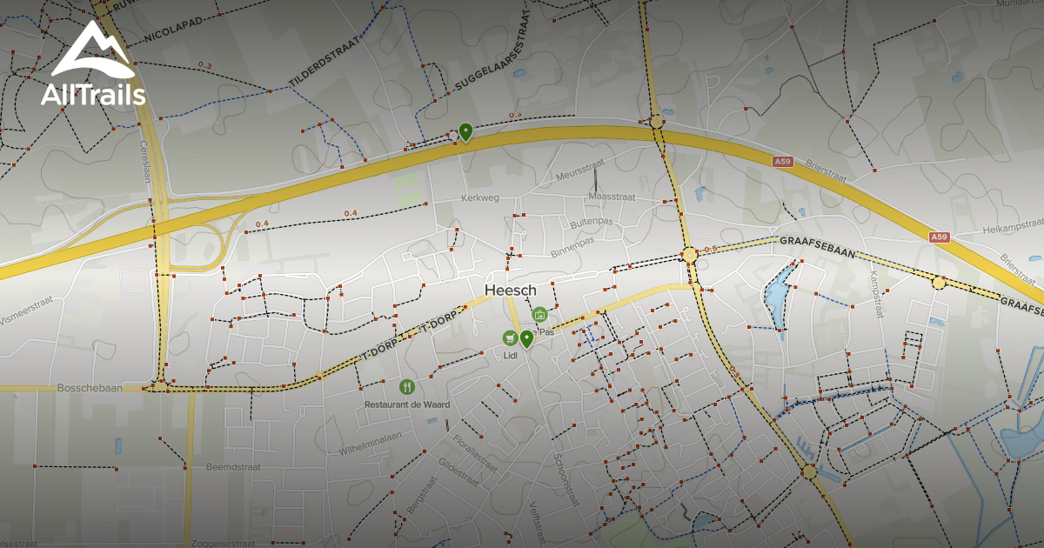Click the Beemdstraat street label
Image resolution: width=1044 pixels, height=548 pixels.
pos(232,467)
